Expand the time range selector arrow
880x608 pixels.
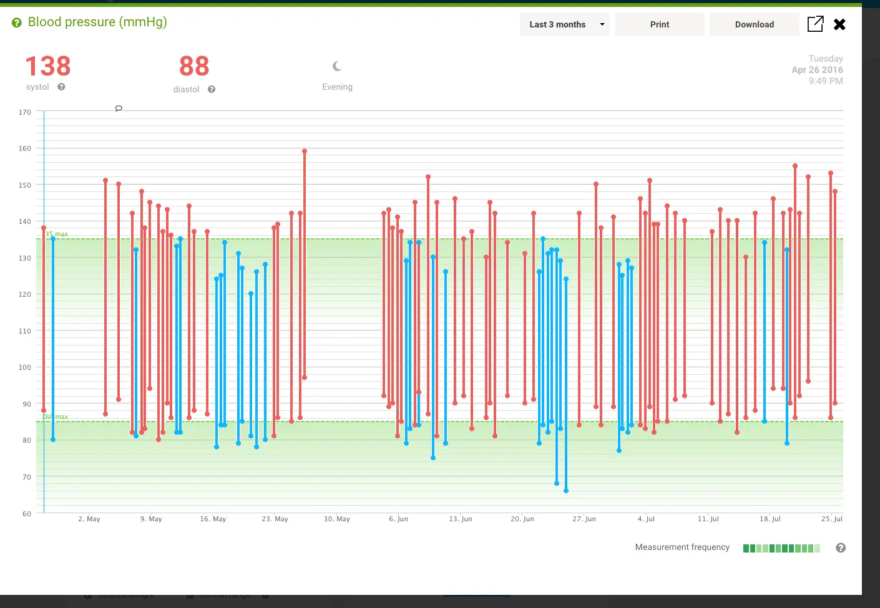601,24
